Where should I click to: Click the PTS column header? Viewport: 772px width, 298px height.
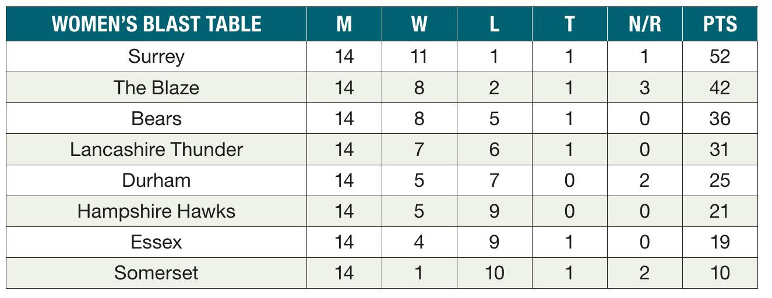click(720, 24)
